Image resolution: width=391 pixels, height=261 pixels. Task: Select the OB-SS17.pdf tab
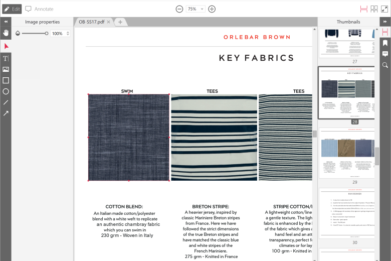(x=92, y=22)
